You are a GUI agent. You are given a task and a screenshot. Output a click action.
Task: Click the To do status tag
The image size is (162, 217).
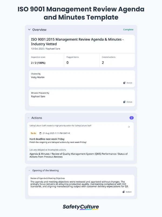(x=33, y=133)
